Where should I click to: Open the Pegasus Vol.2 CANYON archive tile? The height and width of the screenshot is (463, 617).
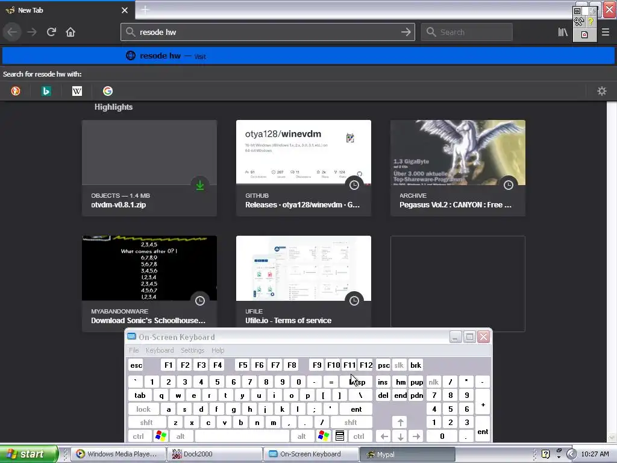pos(458,168)
